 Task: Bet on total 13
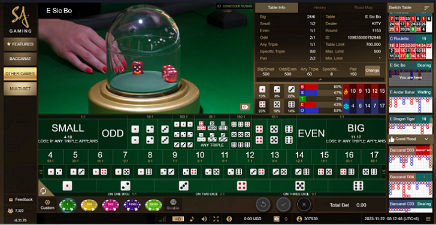tap(274, 157)
